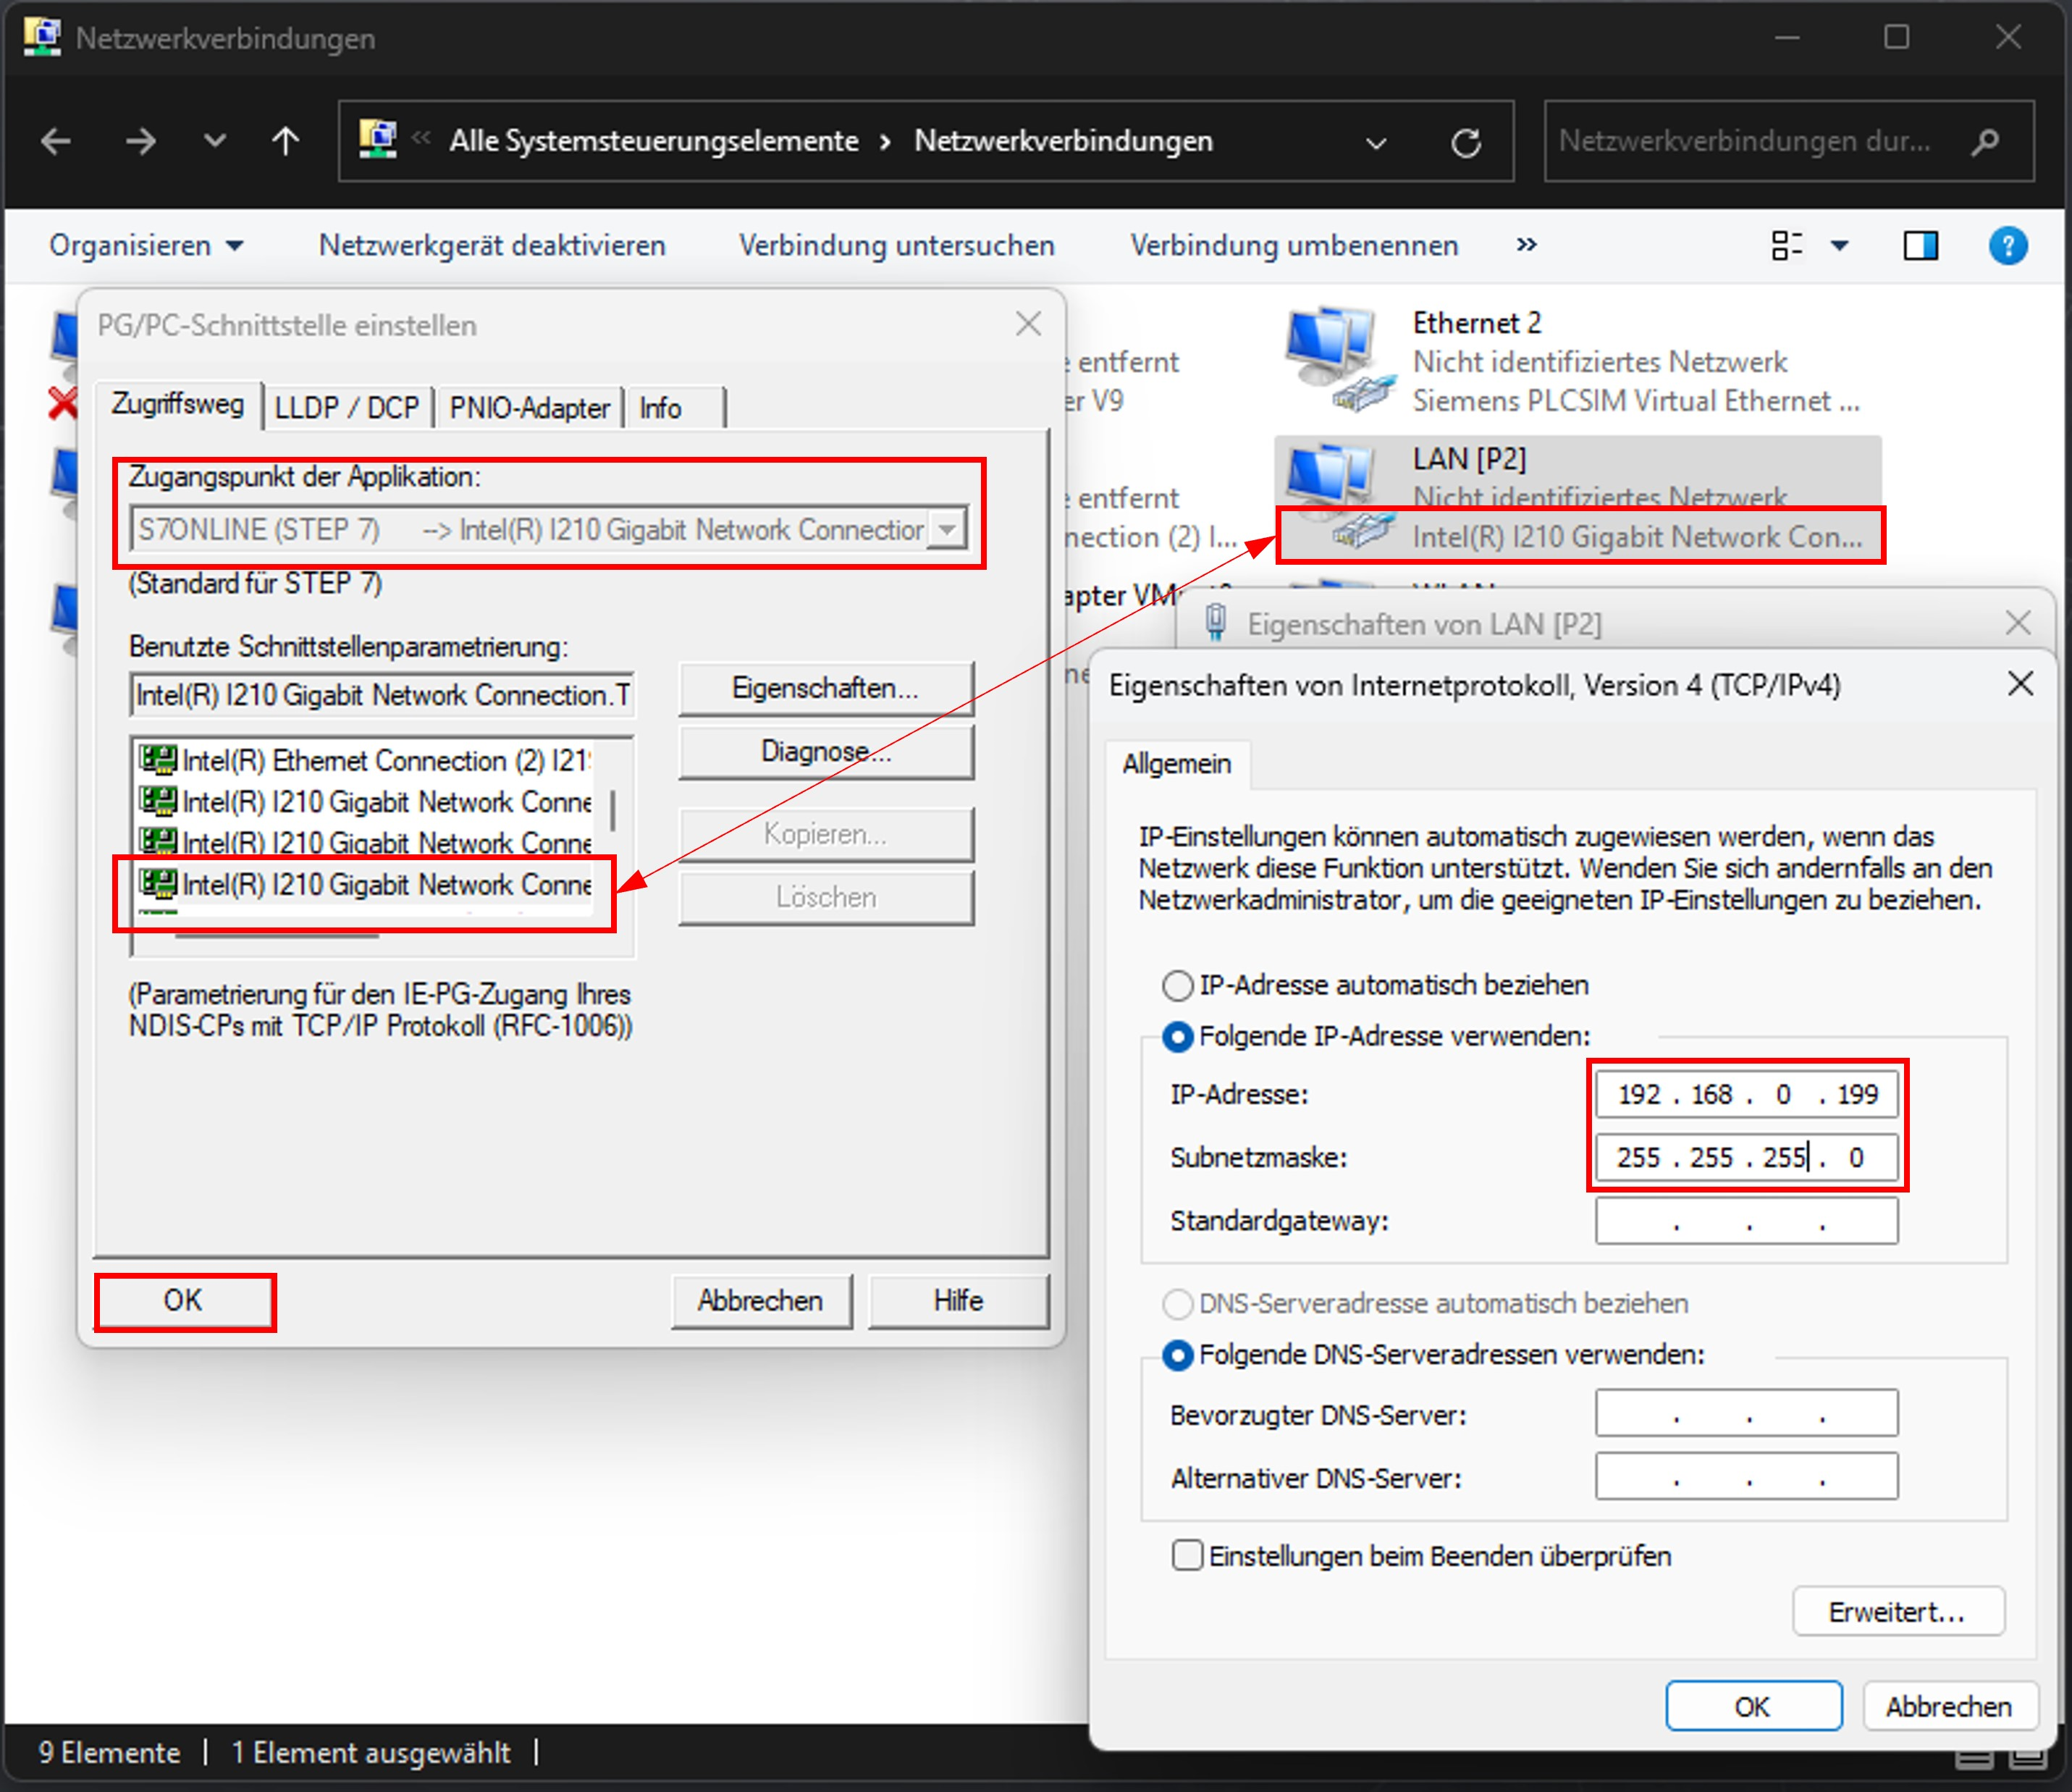Click the up directory arrow

pyautogui.click(x=285, y=142)
